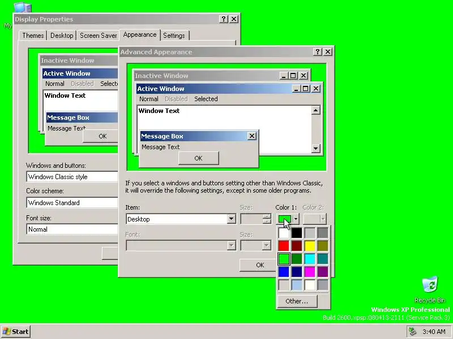This screenshot has width=453, height=339.
Task: Click Other... to choose a custom color
Action: coord(297,301)
